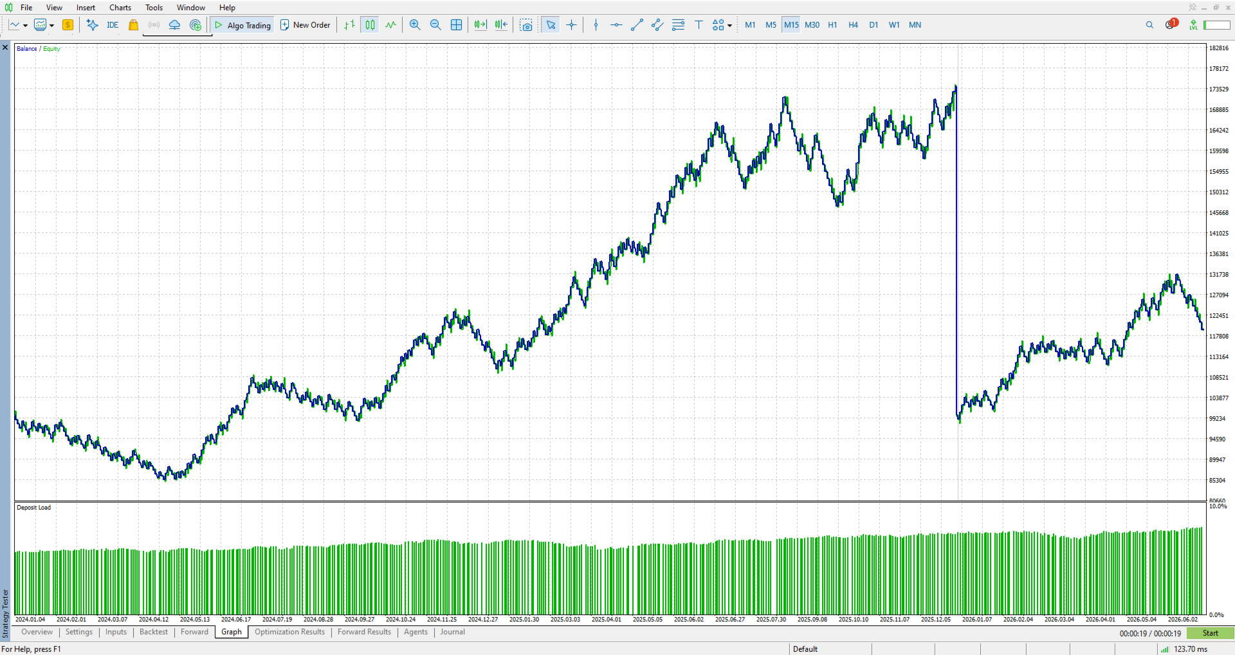Expand the chart type dropdown arrow

(25, 26)
